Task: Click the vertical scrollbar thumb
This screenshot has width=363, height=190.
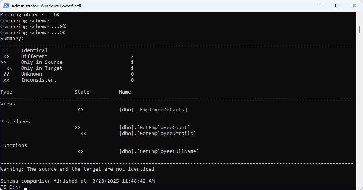Action: click(x=360, y=29)
